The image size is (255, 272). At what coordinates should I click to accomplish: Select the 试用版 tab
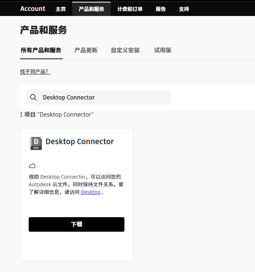(x=163, y=50)
